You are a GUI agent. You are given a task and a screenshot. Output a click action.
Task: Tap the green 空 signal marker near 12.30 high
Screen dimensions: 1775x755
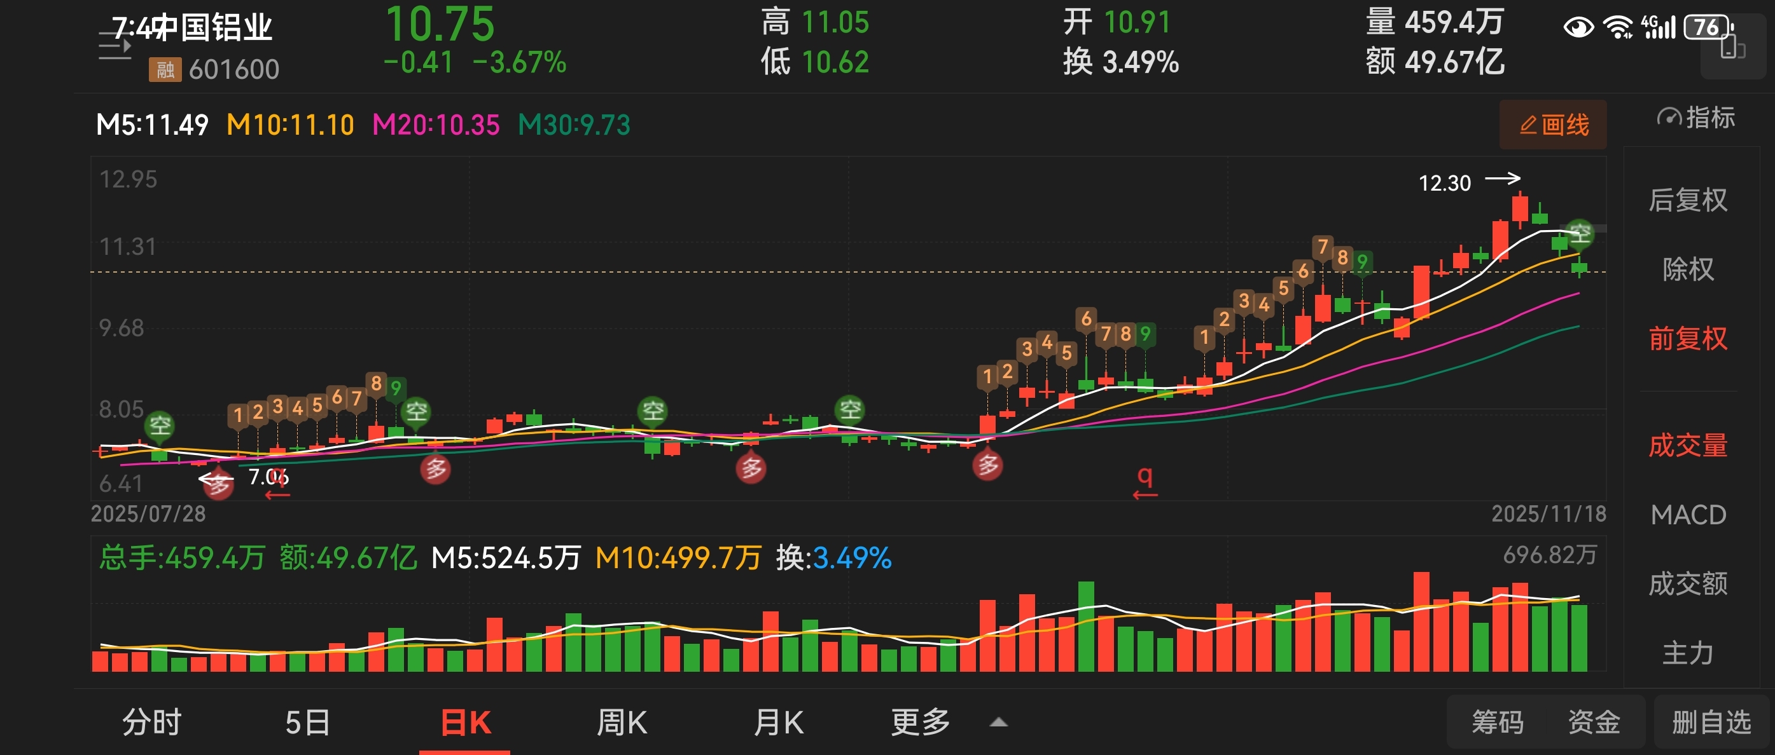(1578, 233)
